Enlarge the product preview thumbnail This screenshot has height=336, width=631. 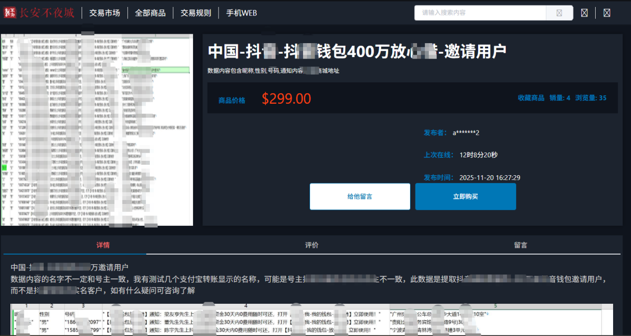pos(97,130)
